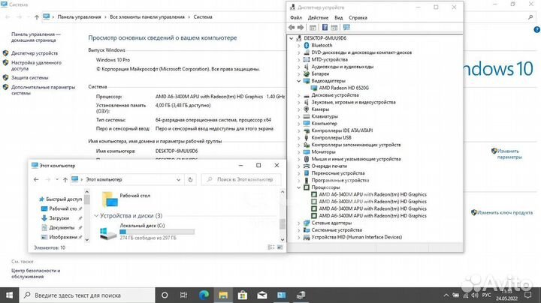Click Up arrow in Этот компьютер window
This screenshot has height=303, width=541.
click(65, 179)
